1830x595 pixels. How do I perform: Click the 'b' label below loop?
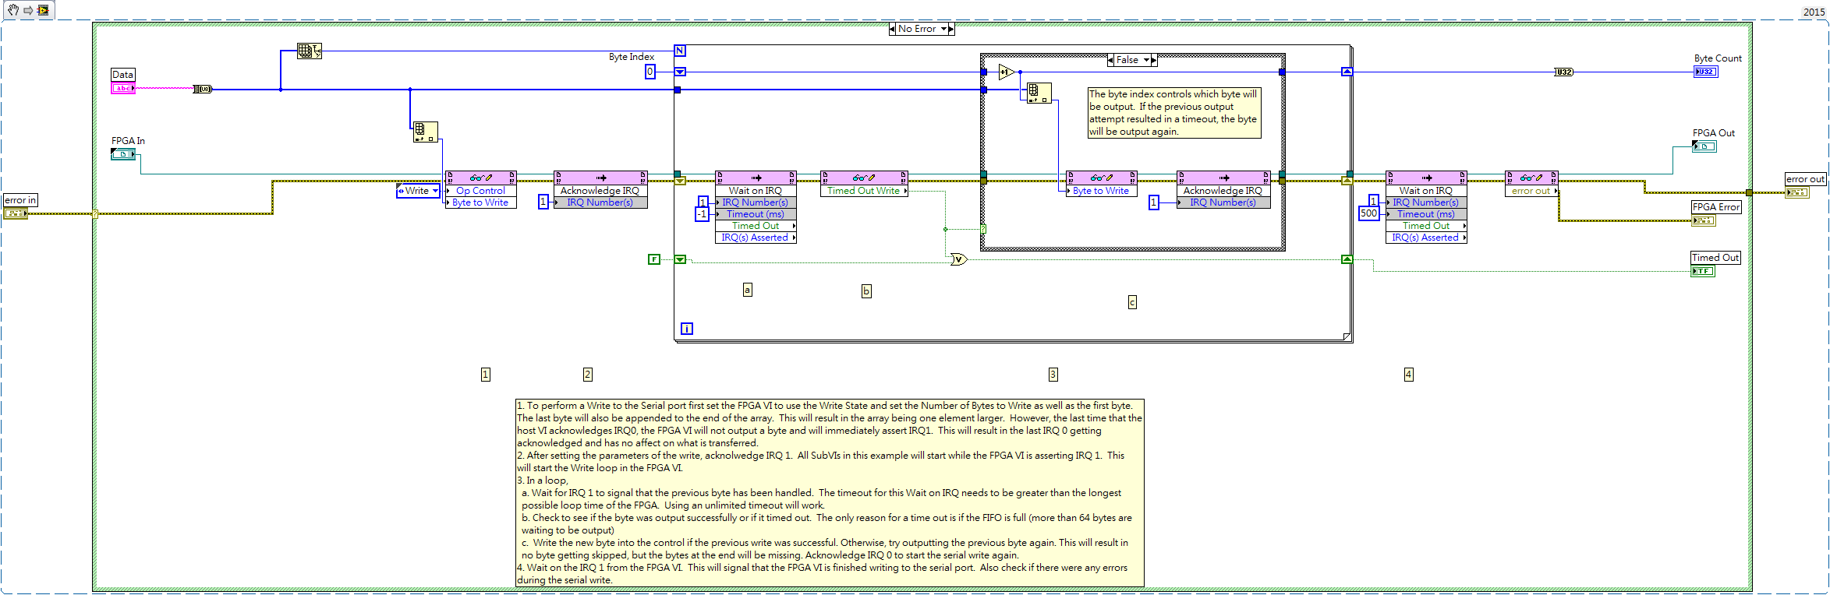pyautogui.click(x=866, y=291)
